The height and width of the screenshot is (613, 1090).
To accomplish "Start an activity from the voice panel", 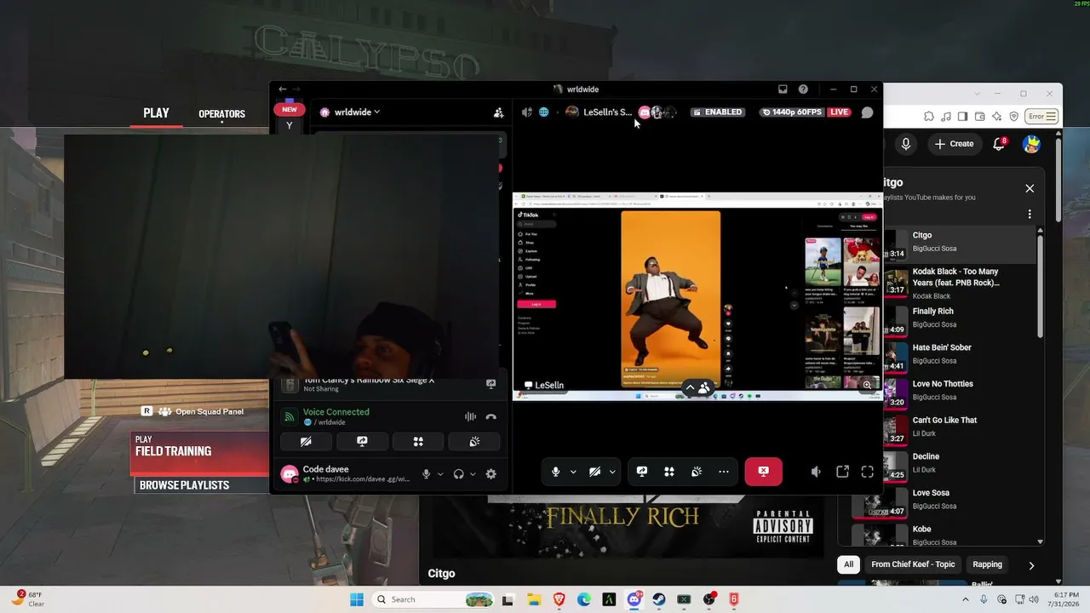I will [418, 442].
